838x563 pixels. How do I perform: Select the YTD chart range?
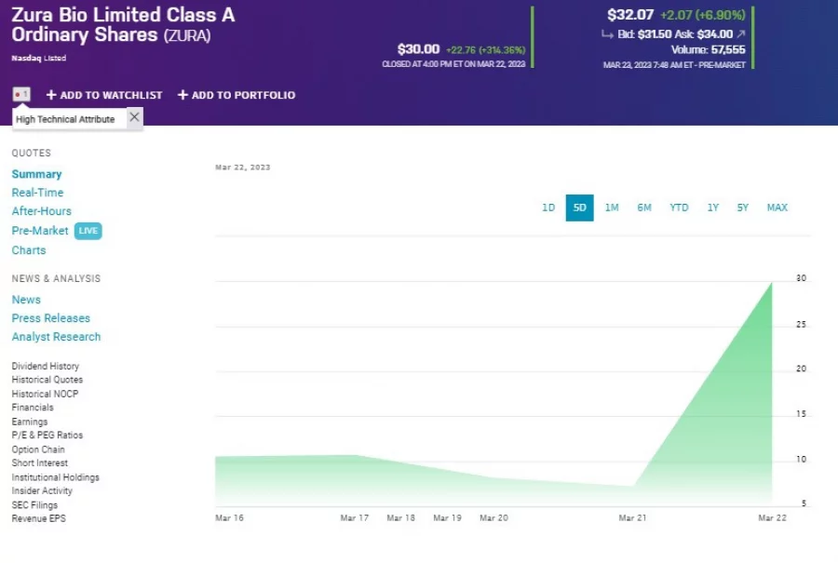click(679, 208)
